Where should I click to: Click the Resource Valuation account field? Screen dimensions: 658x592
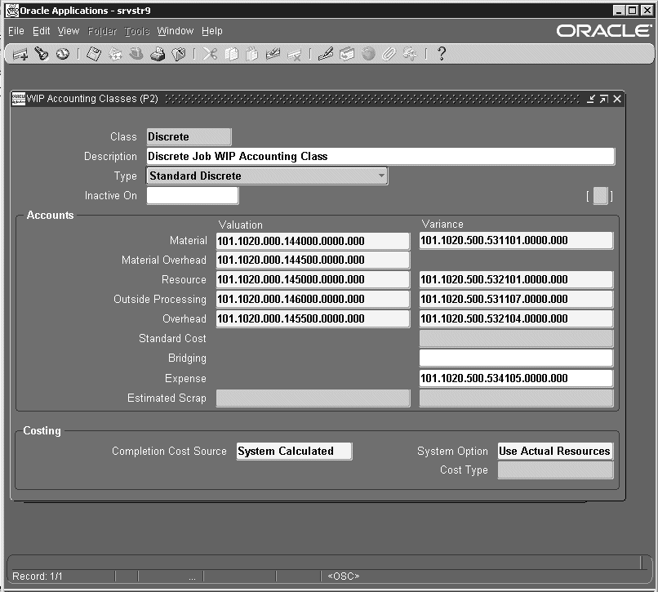[x=313, y=279]
